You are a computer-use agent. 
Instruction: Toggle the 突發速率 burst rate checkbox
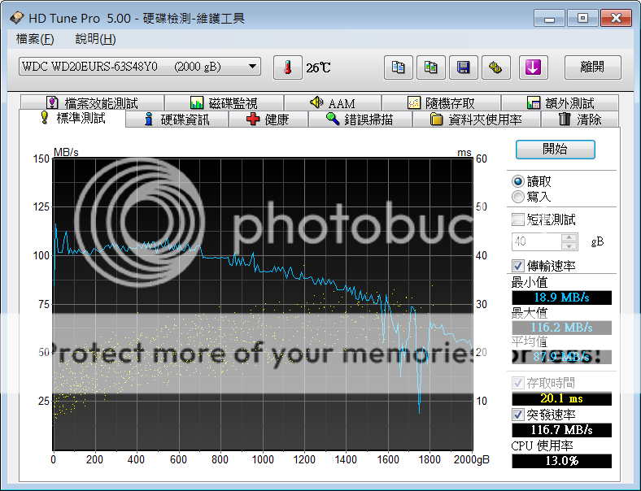pyautogui.click(x=518, y=415)
